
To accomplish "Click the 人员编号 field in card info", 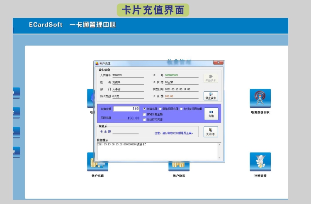I will click(x=128, y=75).
